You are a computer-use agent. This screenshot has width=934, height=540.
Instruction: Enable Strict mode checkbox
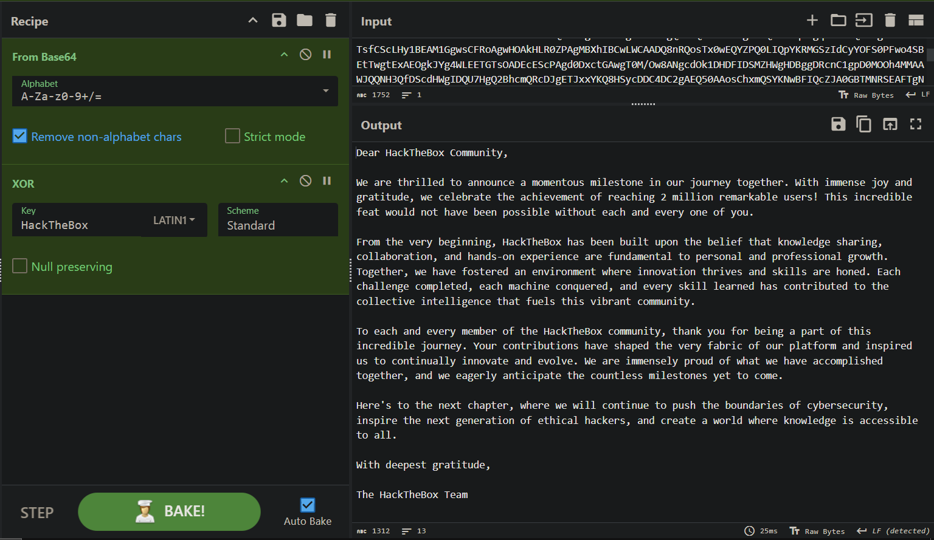pyautogui.click(x=232, y=136)
